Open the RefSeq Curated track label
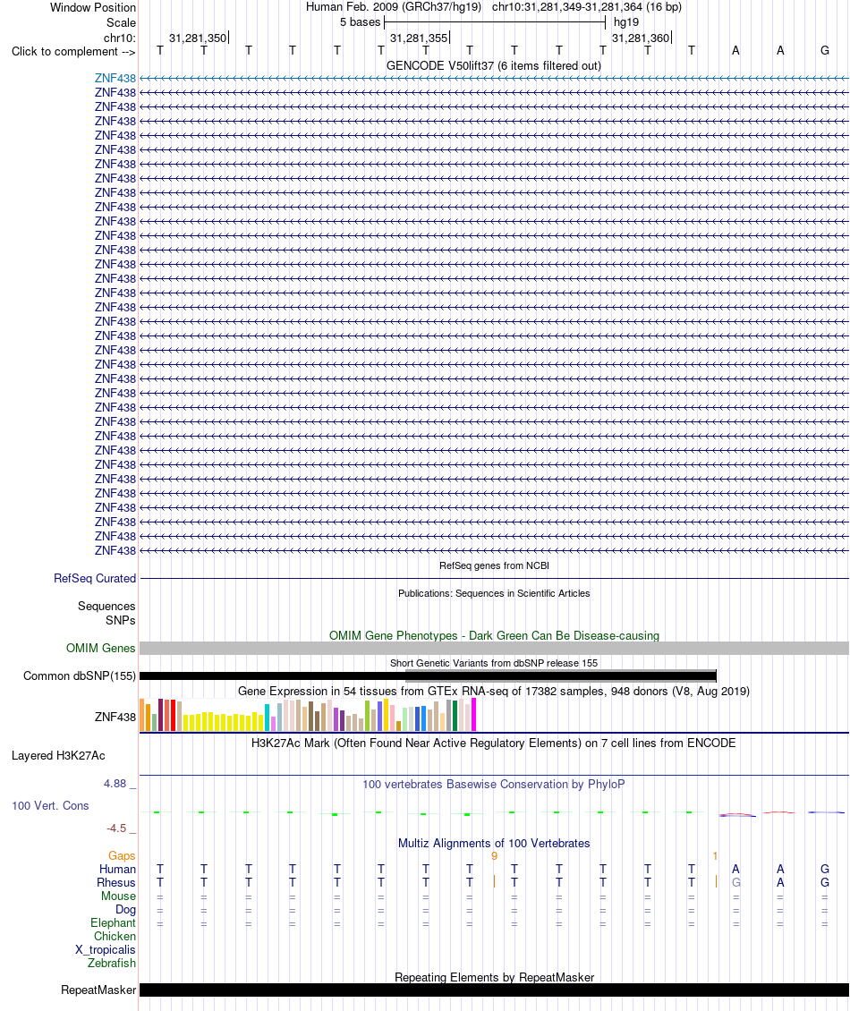 click(x=95, y=578)
